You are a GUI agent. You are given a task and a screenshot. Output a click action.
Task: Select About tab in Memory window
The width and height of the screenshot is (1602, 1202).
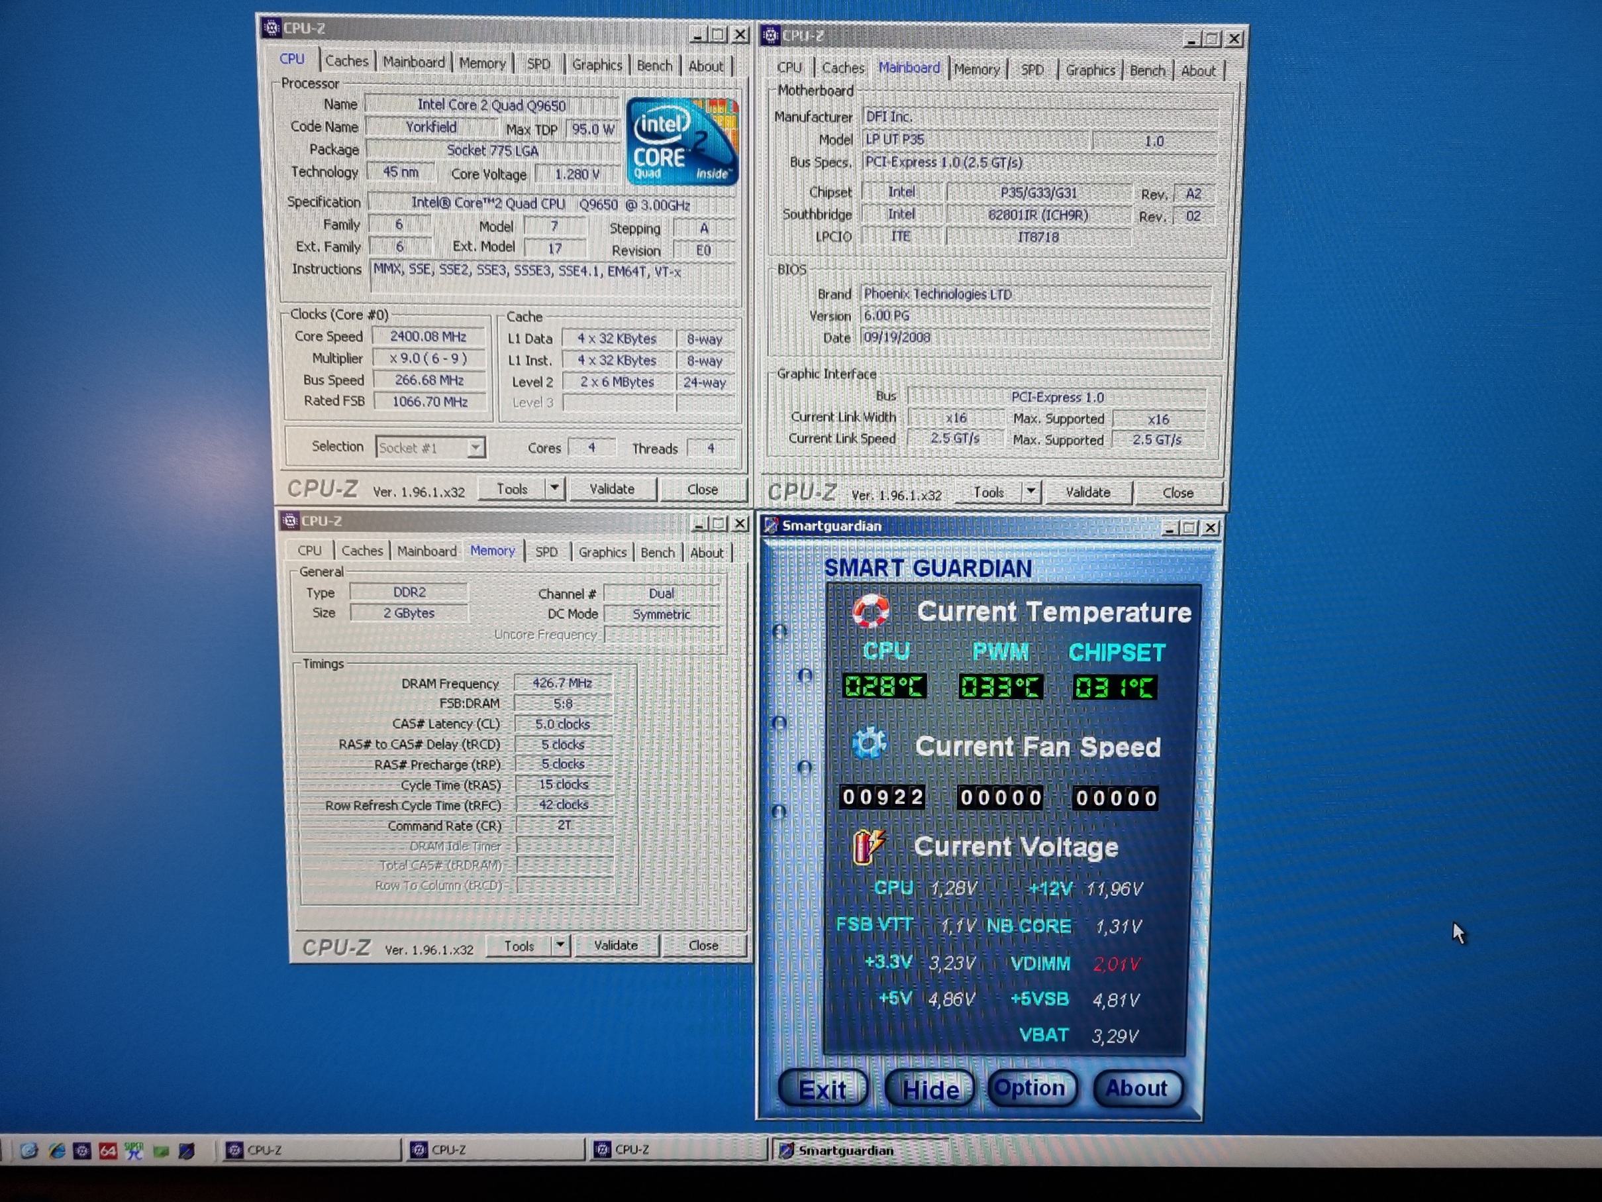(x=706, y=553)
